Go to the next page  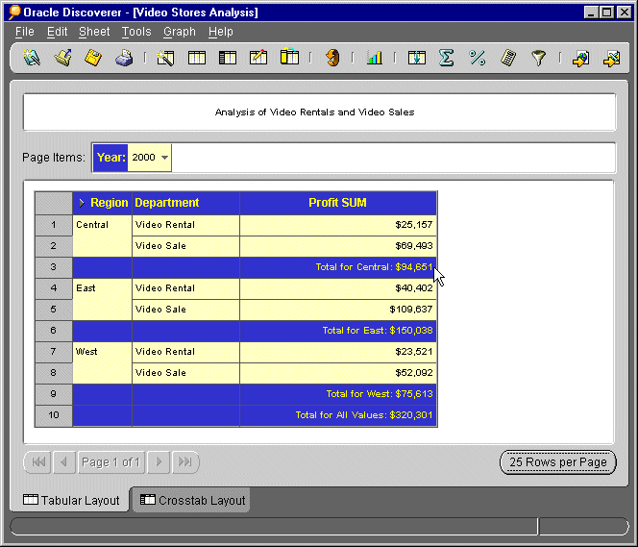(159, 462)
